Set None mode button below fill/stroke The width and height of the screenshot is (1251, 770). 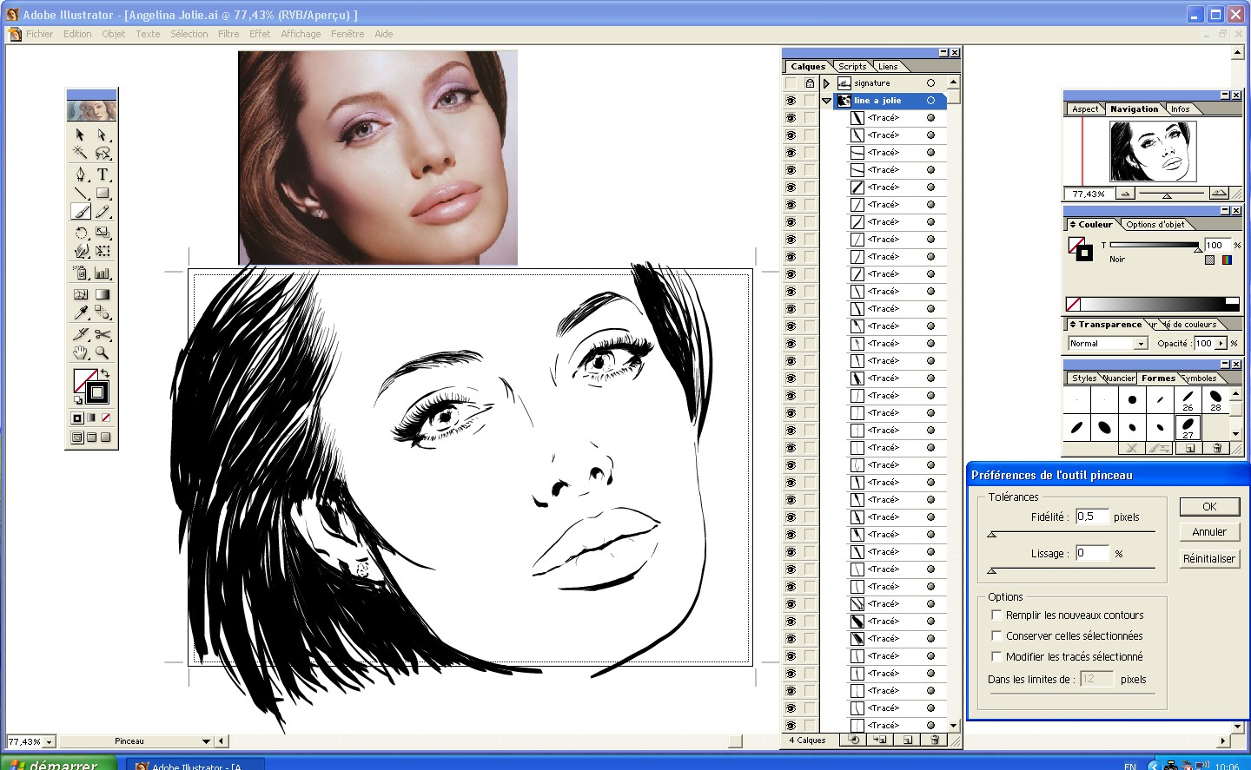[x=106, y=418]
